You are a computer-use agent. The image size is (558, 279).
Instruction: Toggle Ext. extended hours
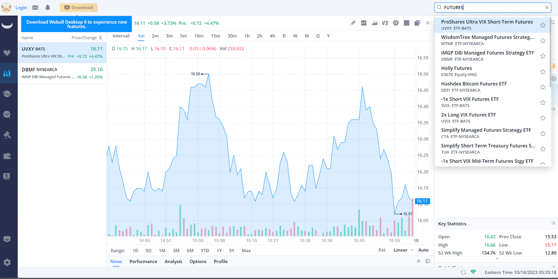[383, 250]
